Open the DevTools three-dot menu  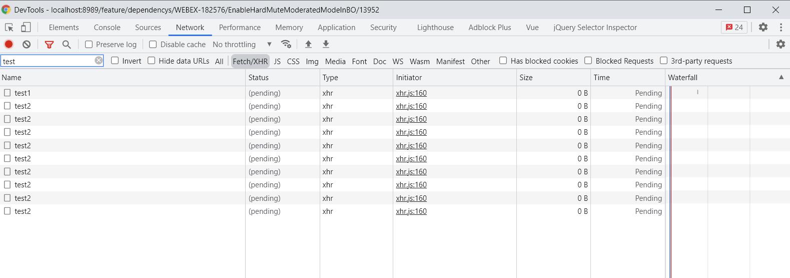click(780, 28)
